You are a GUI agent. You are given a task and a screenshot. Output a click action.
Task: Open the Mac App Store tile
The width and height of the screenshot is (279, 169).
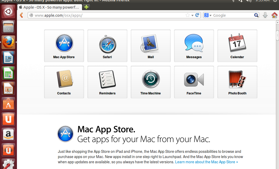pyautogui.click(x=64, y=46)
